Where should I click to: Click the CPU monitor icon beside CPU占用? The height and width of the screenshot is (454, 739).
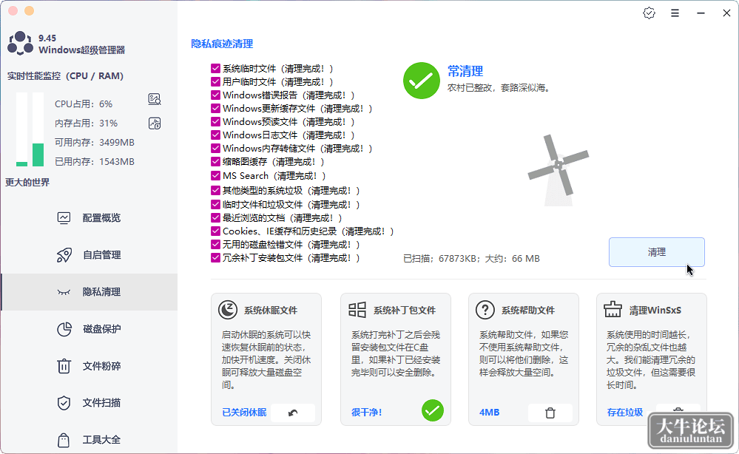155,99
